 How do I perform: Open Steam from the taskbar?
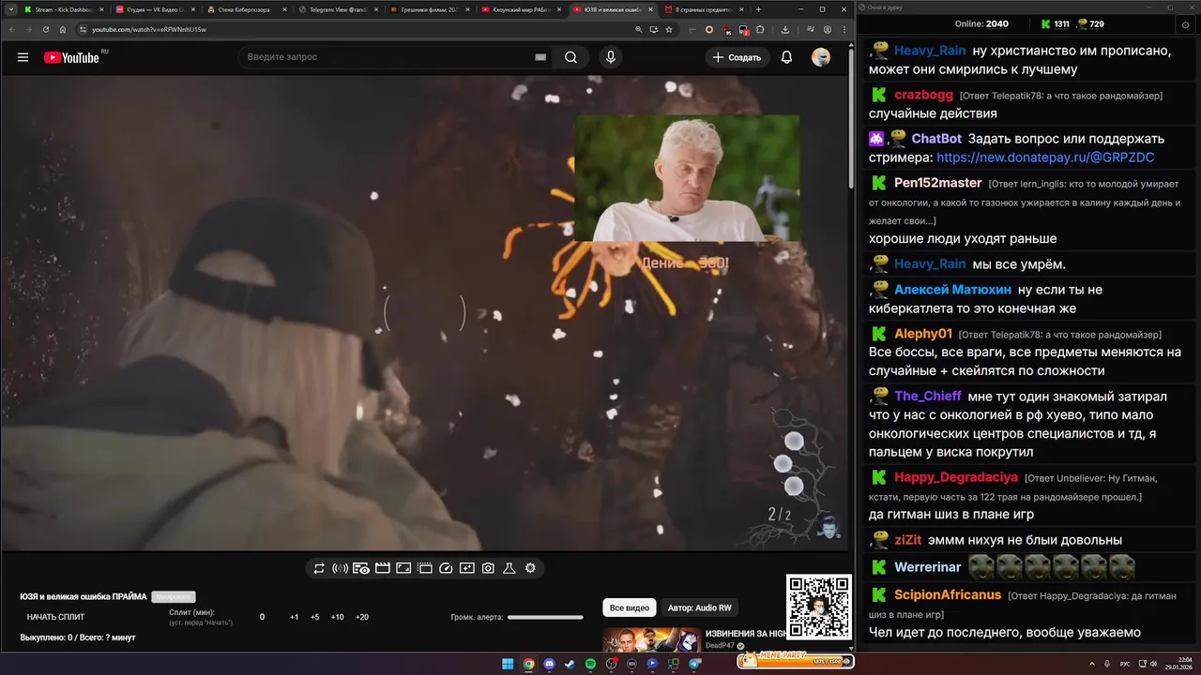coord(570,664)
